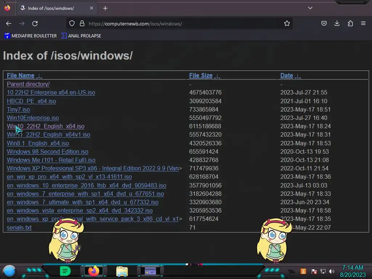The width and height of the screenshot is (372, 279).
Task: Switch to Firefox in the taskbar
Action: point(93,271)
